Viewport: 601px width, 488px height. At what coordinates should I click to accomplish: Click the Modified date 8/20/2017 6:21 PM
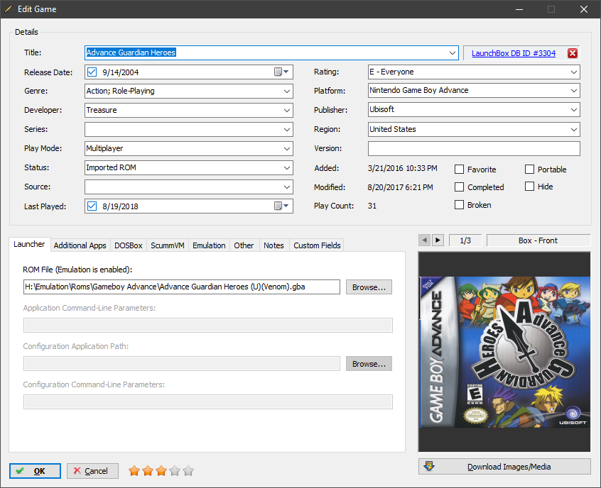[400, 187]
